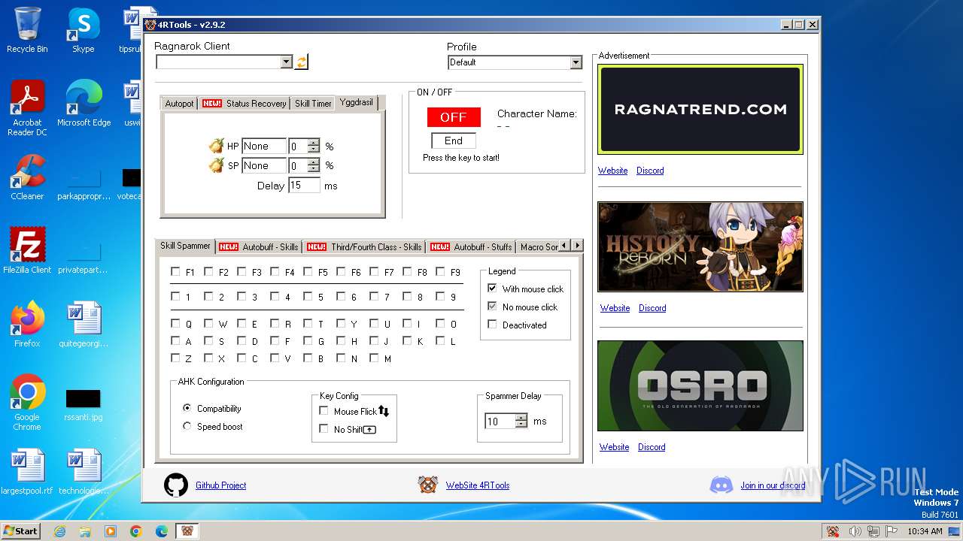This screenshot has width=963, height=541.
Task: Open the Autobuff - Skills tab
Action: coord(259,246)
